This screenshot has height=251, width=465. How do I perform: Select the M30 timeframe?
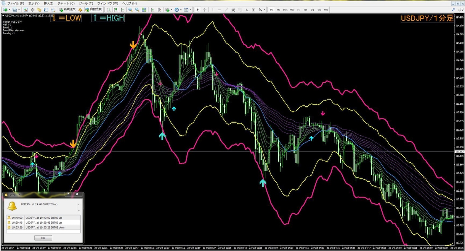click(292, 10)
